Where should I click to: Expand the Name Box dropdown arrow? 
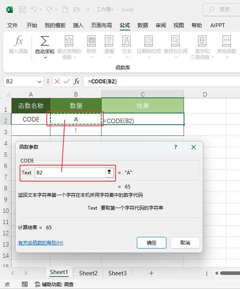(39, 81)
